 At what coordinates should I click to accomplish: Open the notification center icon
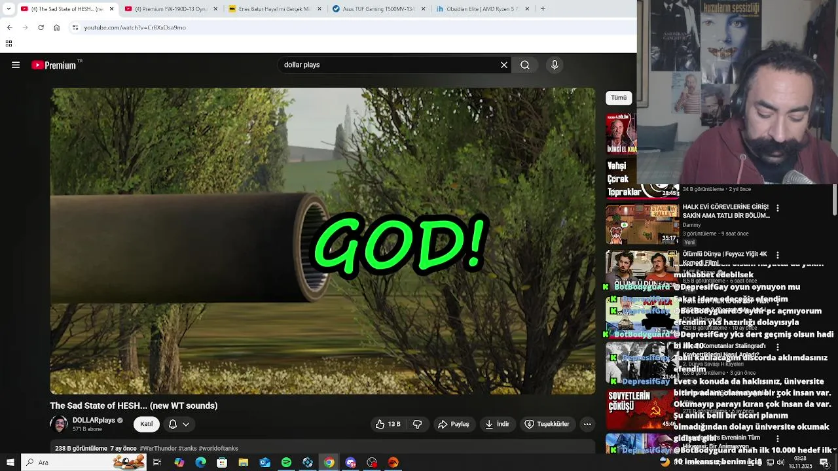click(824, 462)
